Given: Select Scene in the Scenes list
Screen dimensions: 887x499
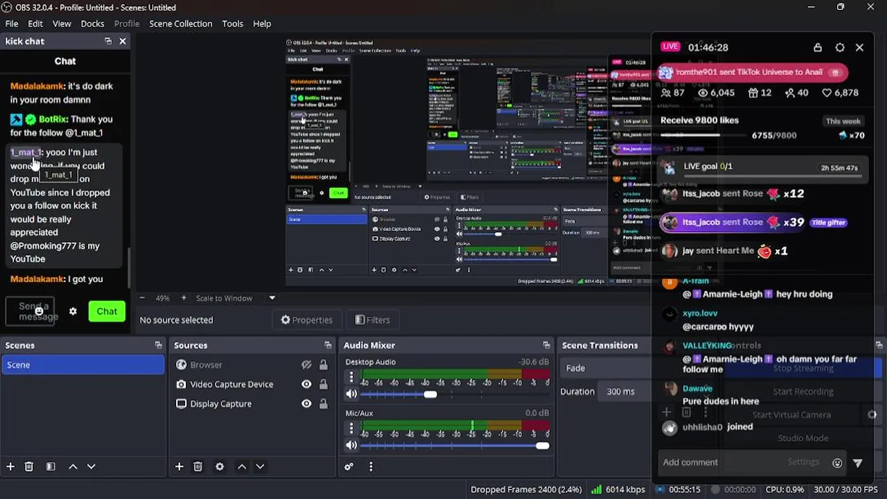Looking at the screenshot, I should tap(83, 365).
